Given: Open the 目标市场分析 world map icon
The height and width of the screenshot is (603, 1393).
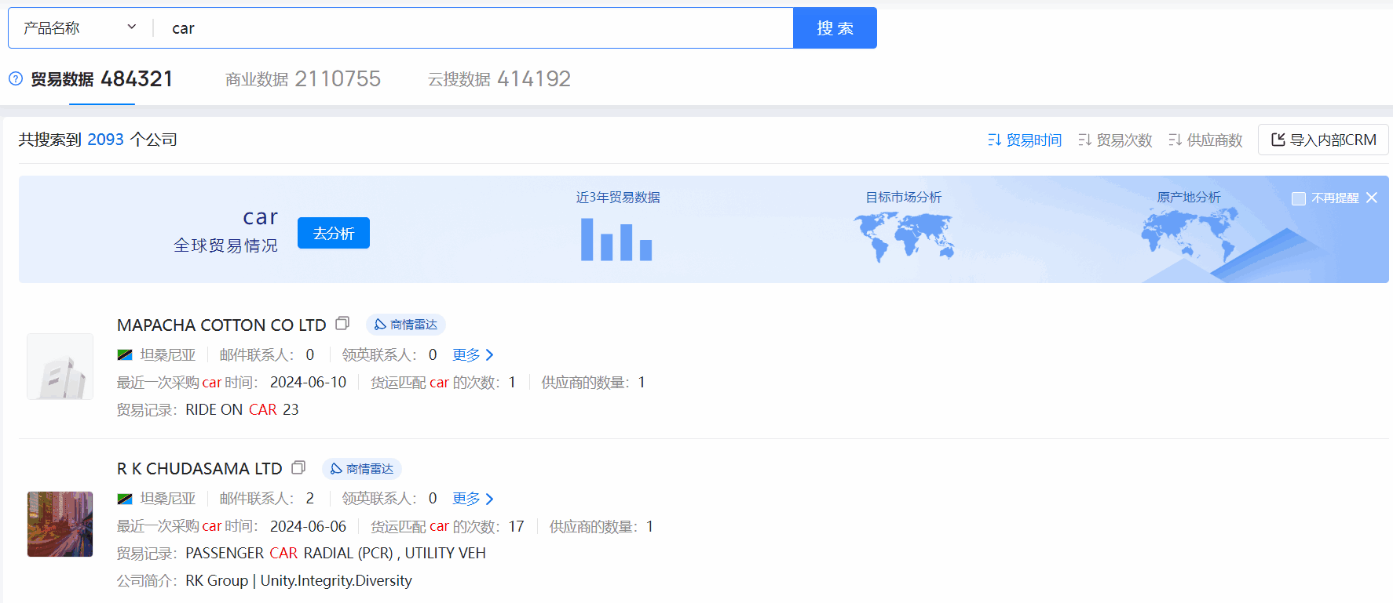Looking at the screenshot, I should 903,237.
